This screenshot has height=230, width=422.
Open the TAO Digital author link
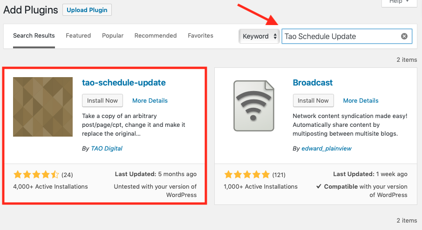[106, 149]
